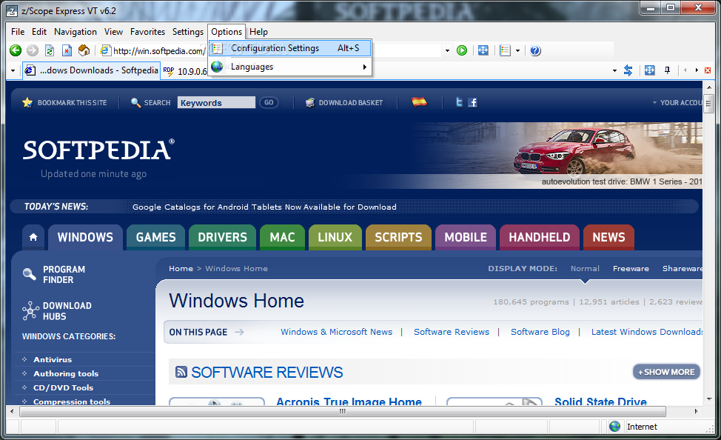The height and width of the screenshot is (440, 721).
Task: Open the LINUX section tab
Action: pos(335,237)
